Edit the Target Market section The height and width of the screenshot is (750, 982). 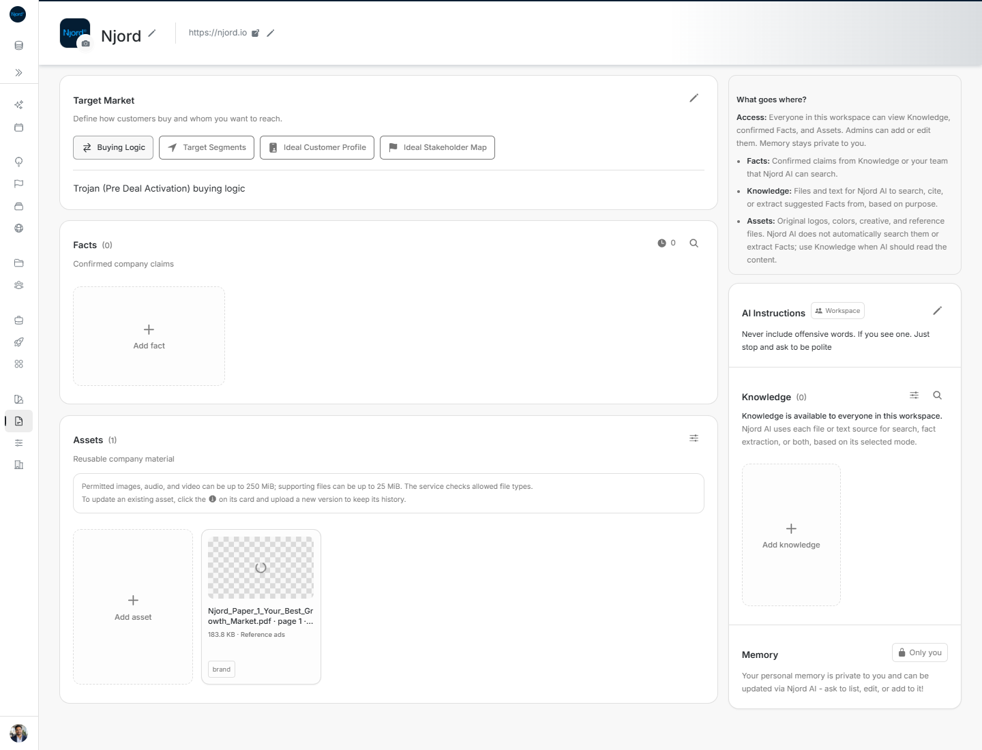pyautogui.click(x=694, y=98)
